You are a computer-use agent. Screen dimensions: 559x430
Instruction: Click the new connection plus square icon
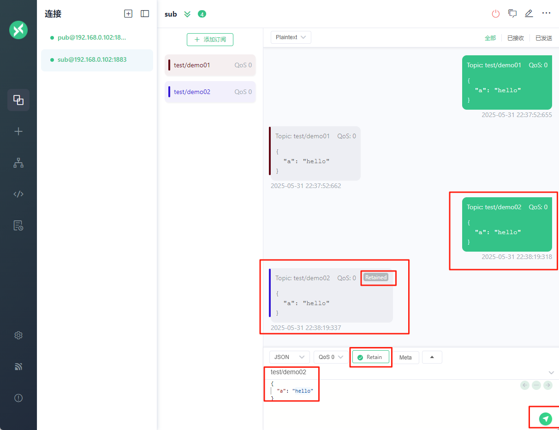[128, 14]
